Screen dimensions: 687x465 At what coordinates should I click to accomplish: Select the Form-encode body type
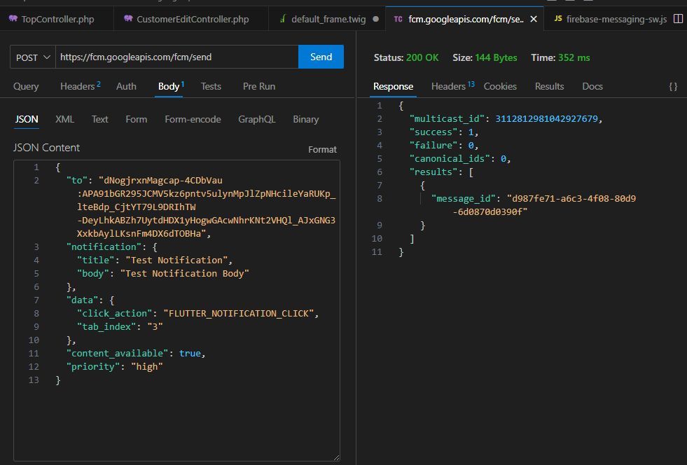(x=193, y=119)
